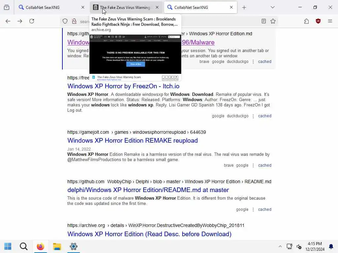This screenshot has width=338, height=253.
Task: Click the archive.org details result URL
Action: tap(156, 225)
